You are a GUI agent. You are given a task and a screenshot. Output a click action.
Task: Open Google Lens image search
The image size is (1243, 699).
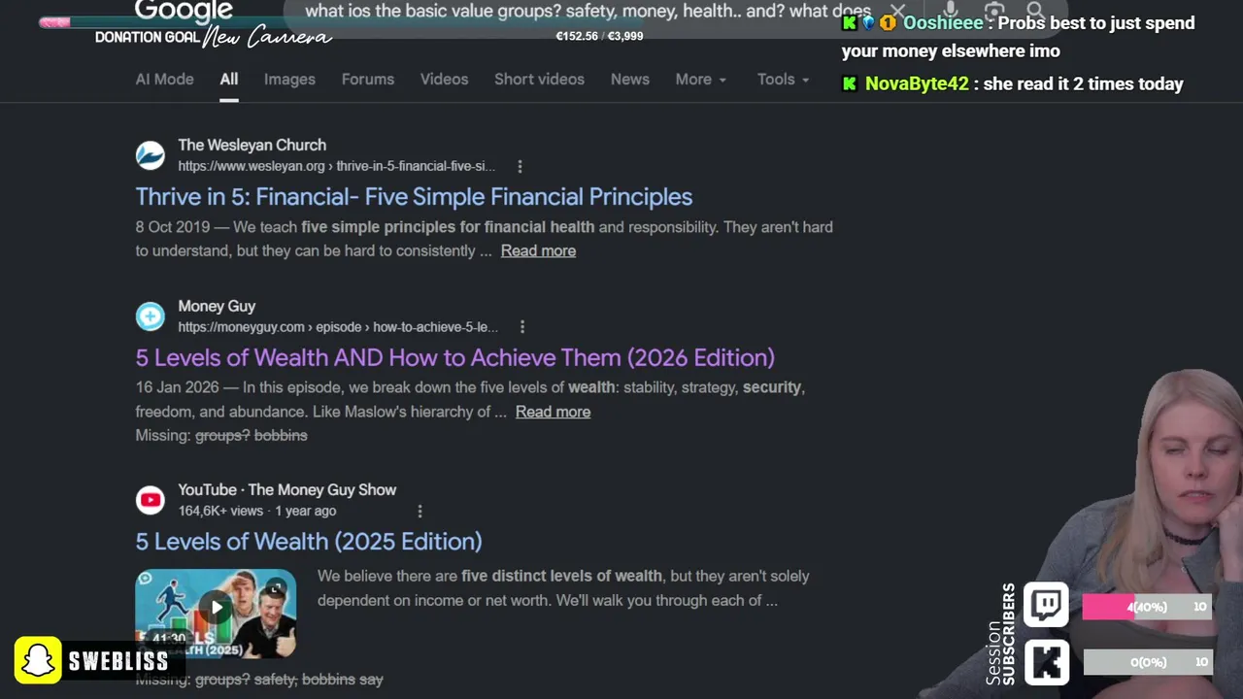click(993, 12)
